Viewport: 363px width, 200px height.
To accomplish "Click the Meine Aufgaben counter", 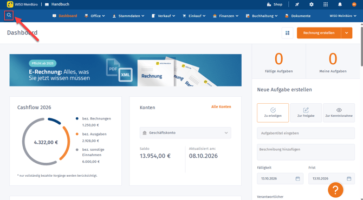I will coord(333,62).
